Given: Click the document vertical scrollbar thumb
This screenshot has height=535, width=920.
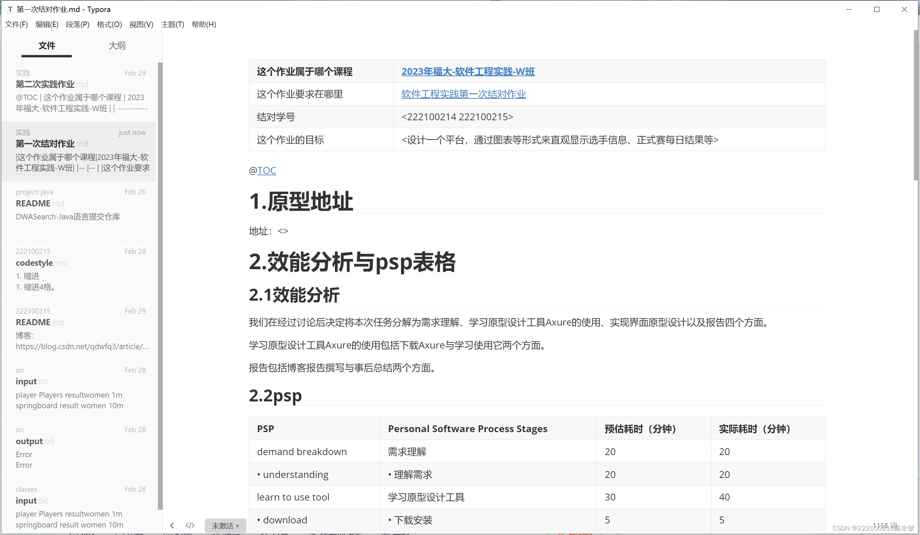Looking at the screenshot, I should 915,106.
